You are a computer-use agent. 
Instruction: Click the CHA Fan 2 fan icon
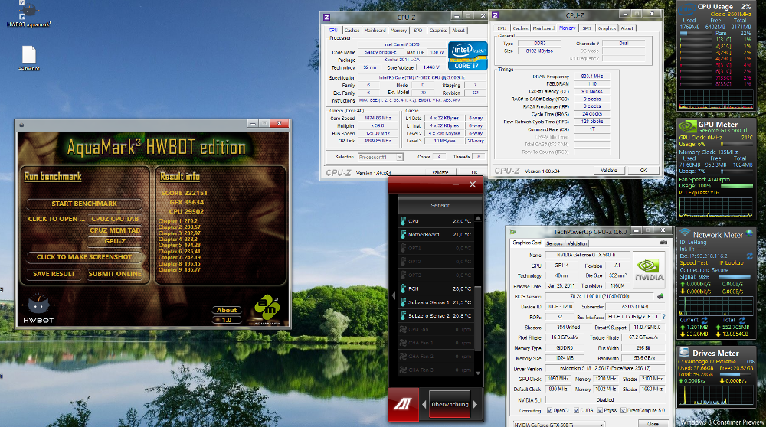point(403,357)
